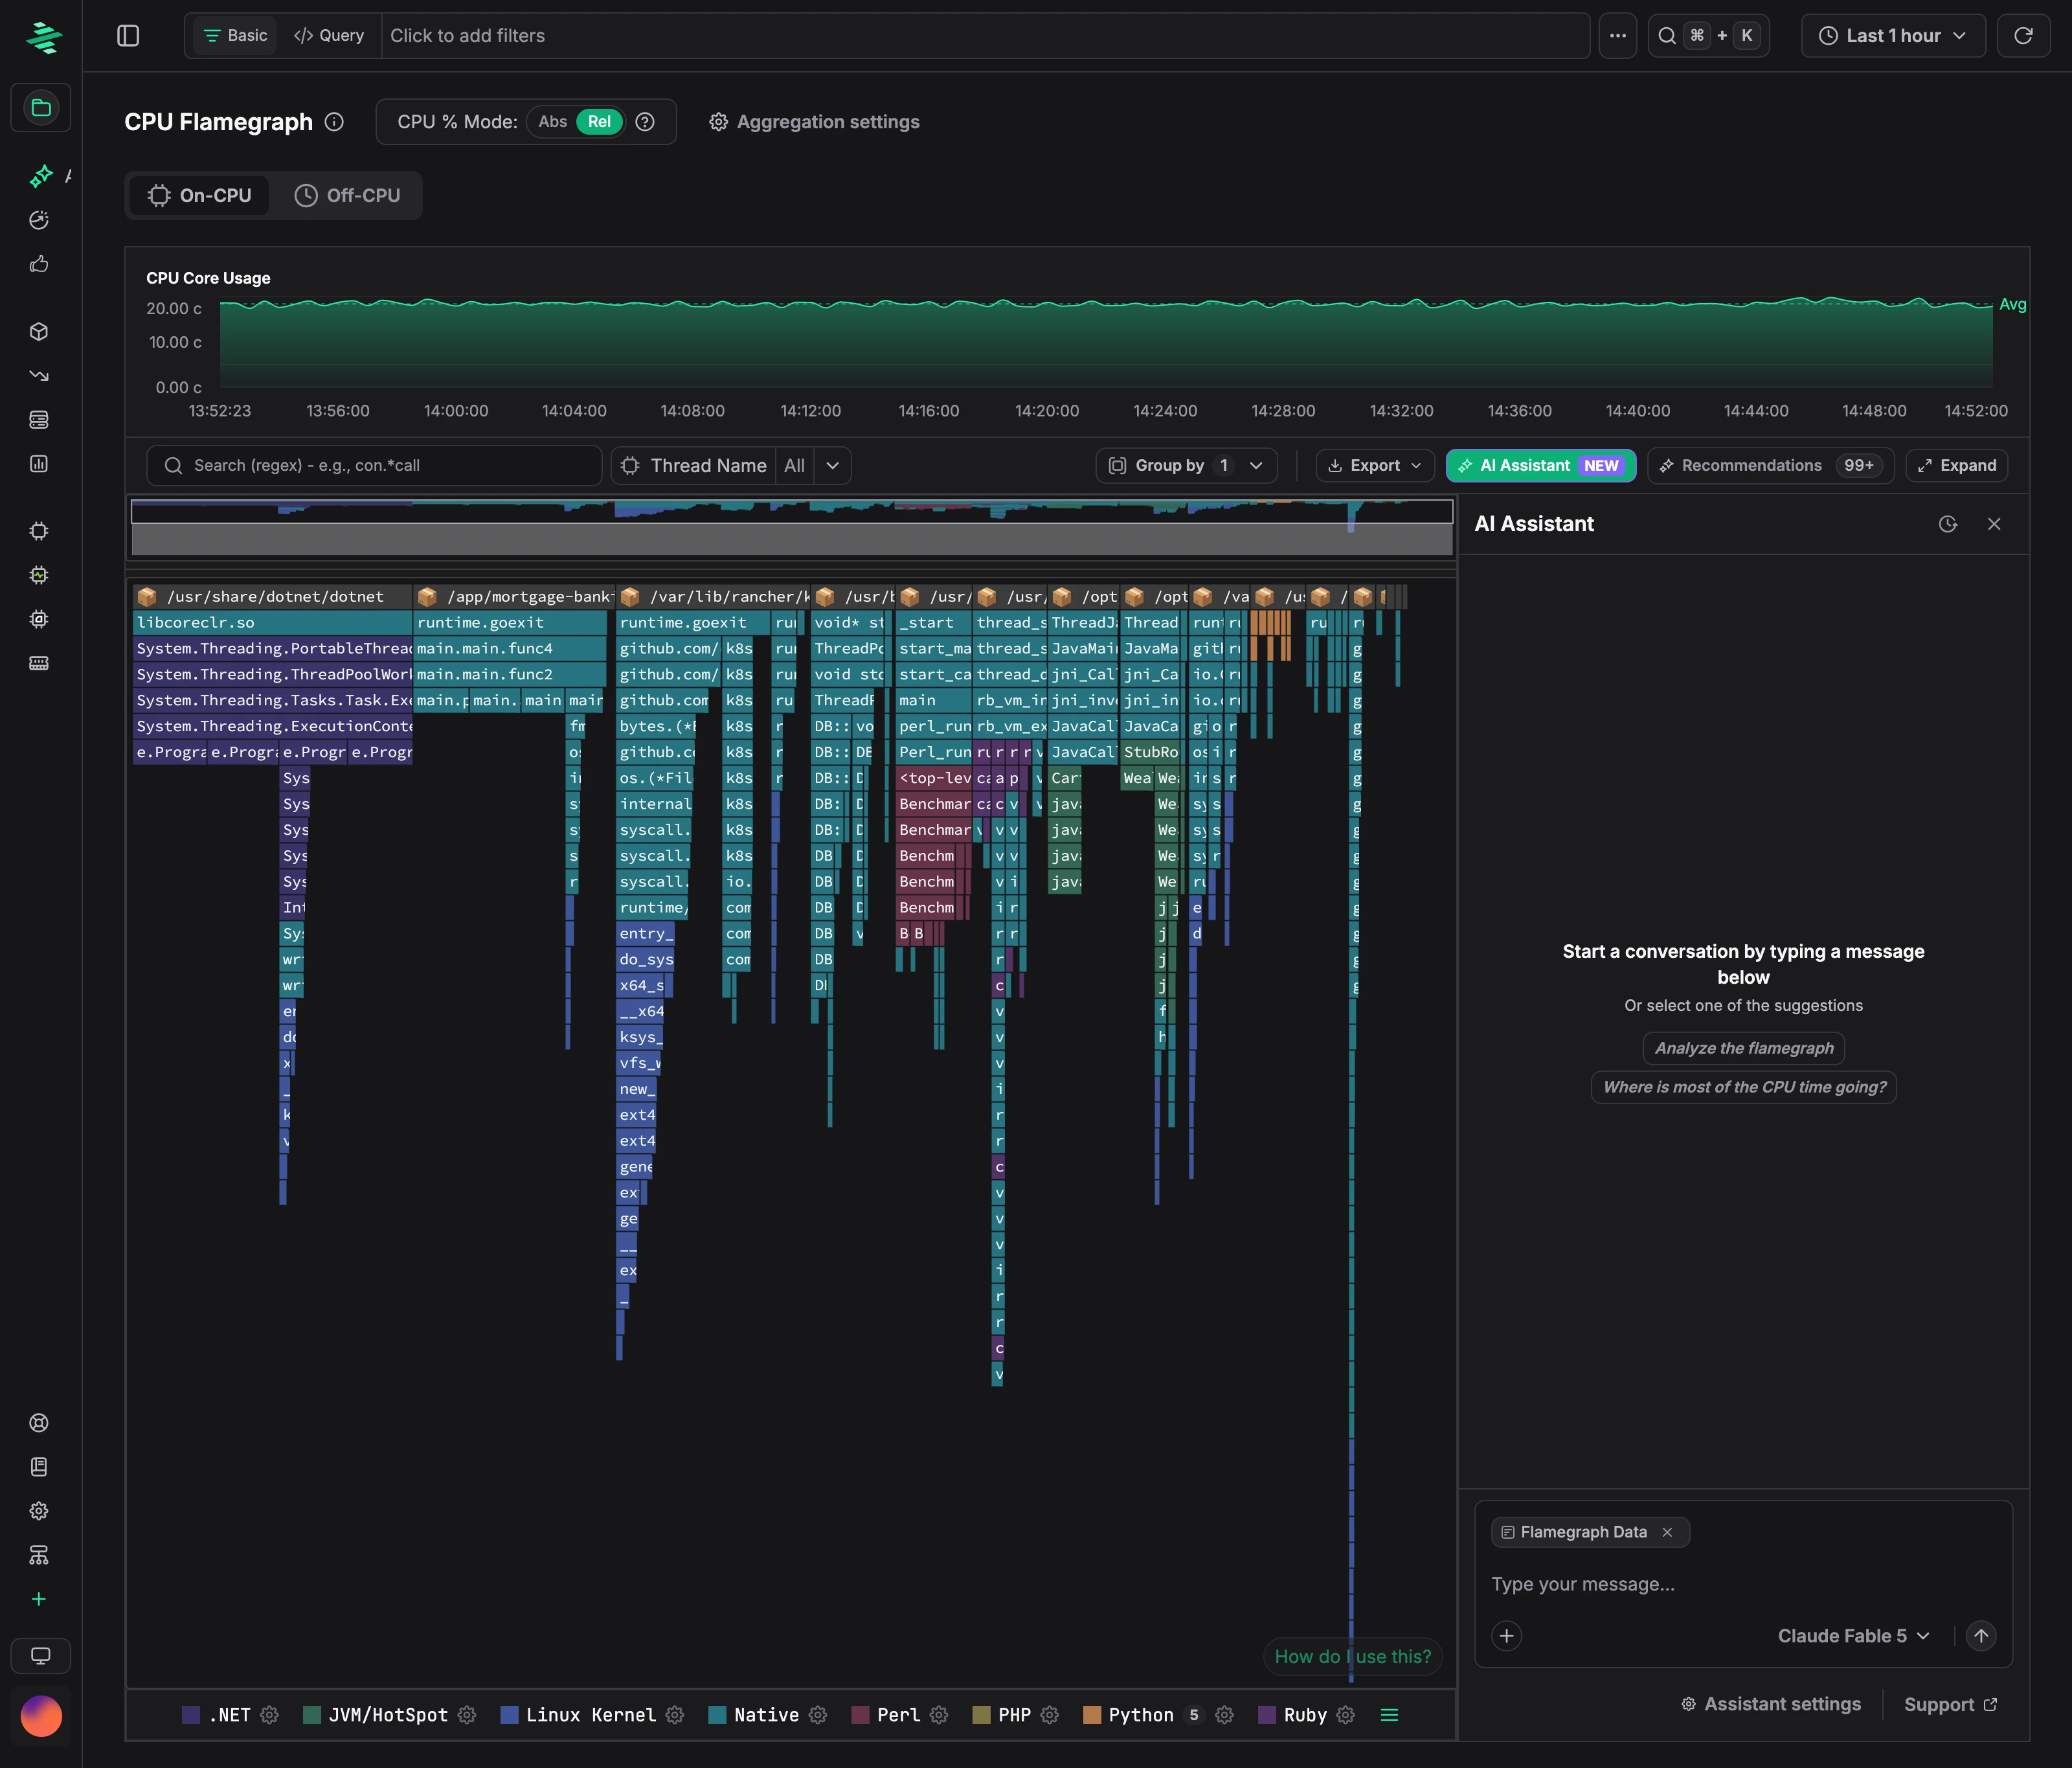This screenshot has height=1768, width=2072.
Task: Open AI Assistant chat history icon
Action: click(1947, 524)
